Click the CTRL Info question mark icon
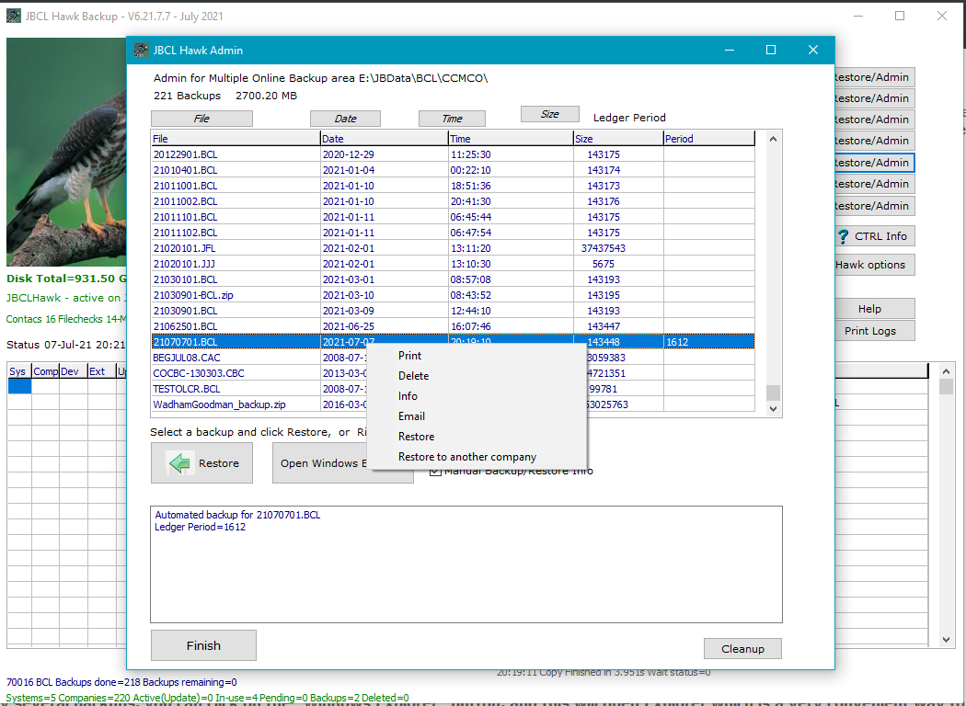Viewport: 966px width, 706px height. (x=842, y=236)
